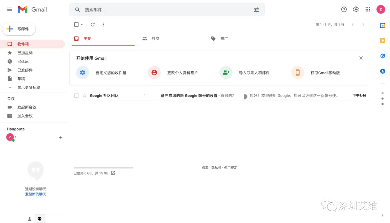Open the 已延后 folder
Image resolution: width=390 pixels, height=223 pixels.
click(x=32, y=61)
